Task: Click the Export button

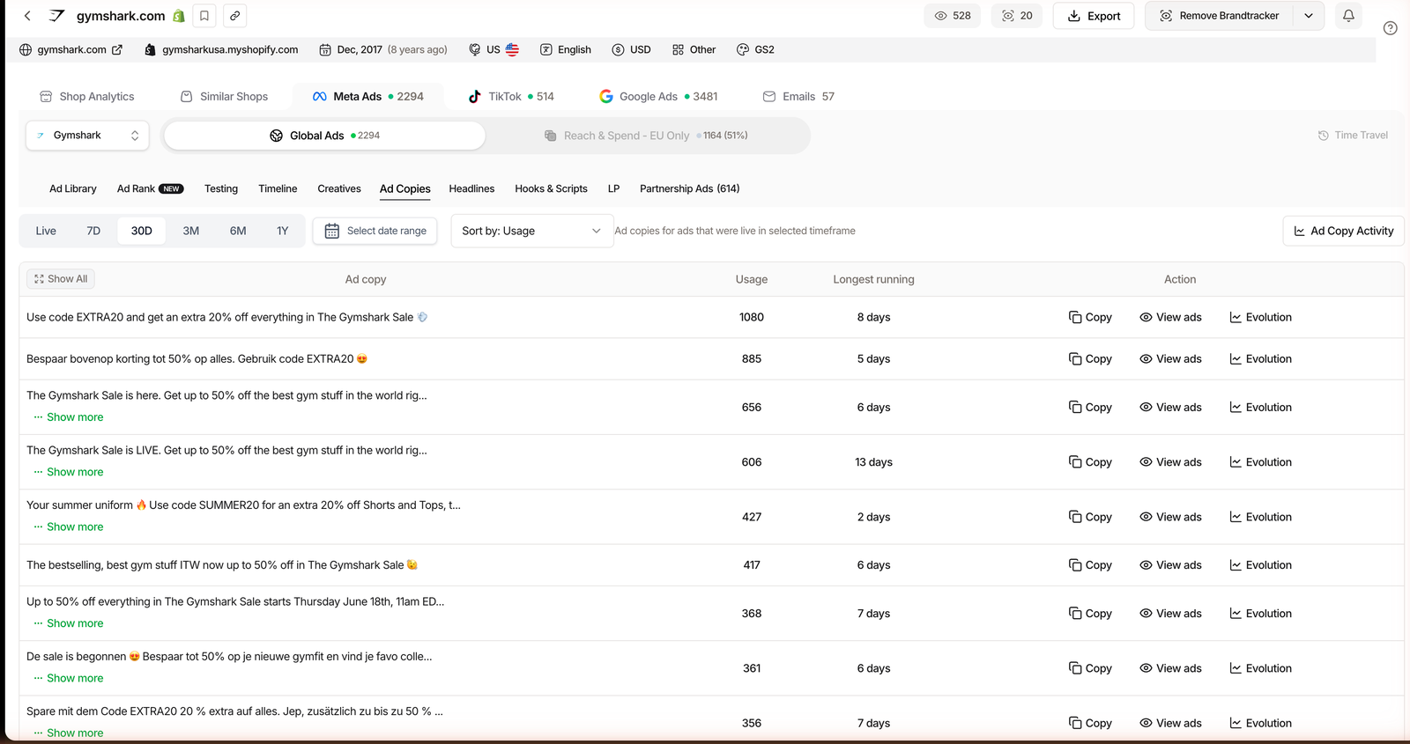Action: 1094,16
